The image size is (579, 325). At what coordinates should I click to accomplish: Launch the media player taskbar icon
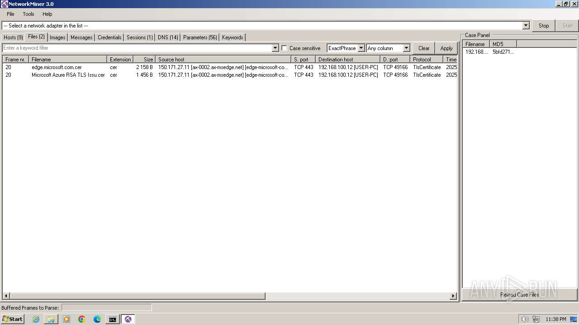click(66, 319)
